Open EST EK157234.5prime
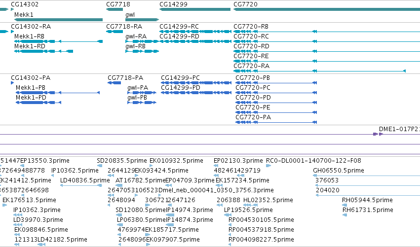This screenshot has width=420, height=247. [x=242, y=180]
